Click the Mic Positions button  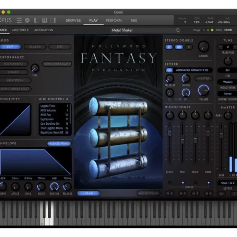pos(148,193)
